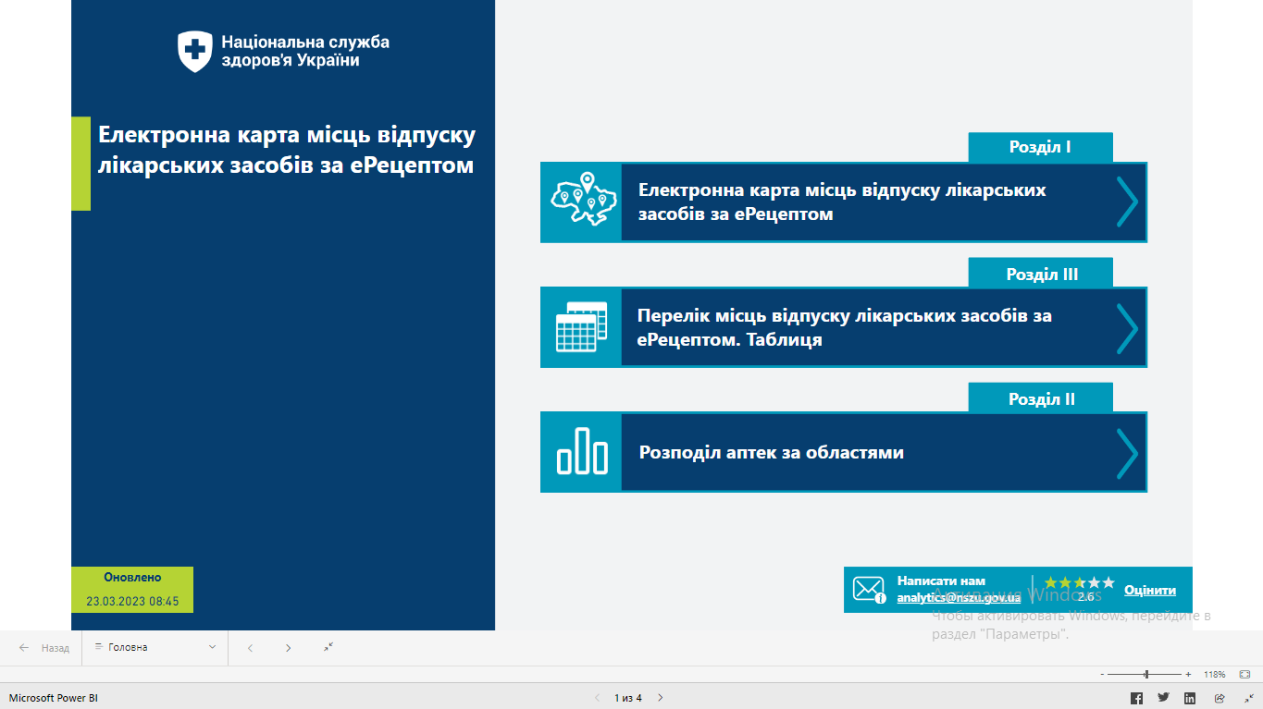Click the chevron arrow on Розділ III card
The image size is (1263, 709).
pos(1126,327)
